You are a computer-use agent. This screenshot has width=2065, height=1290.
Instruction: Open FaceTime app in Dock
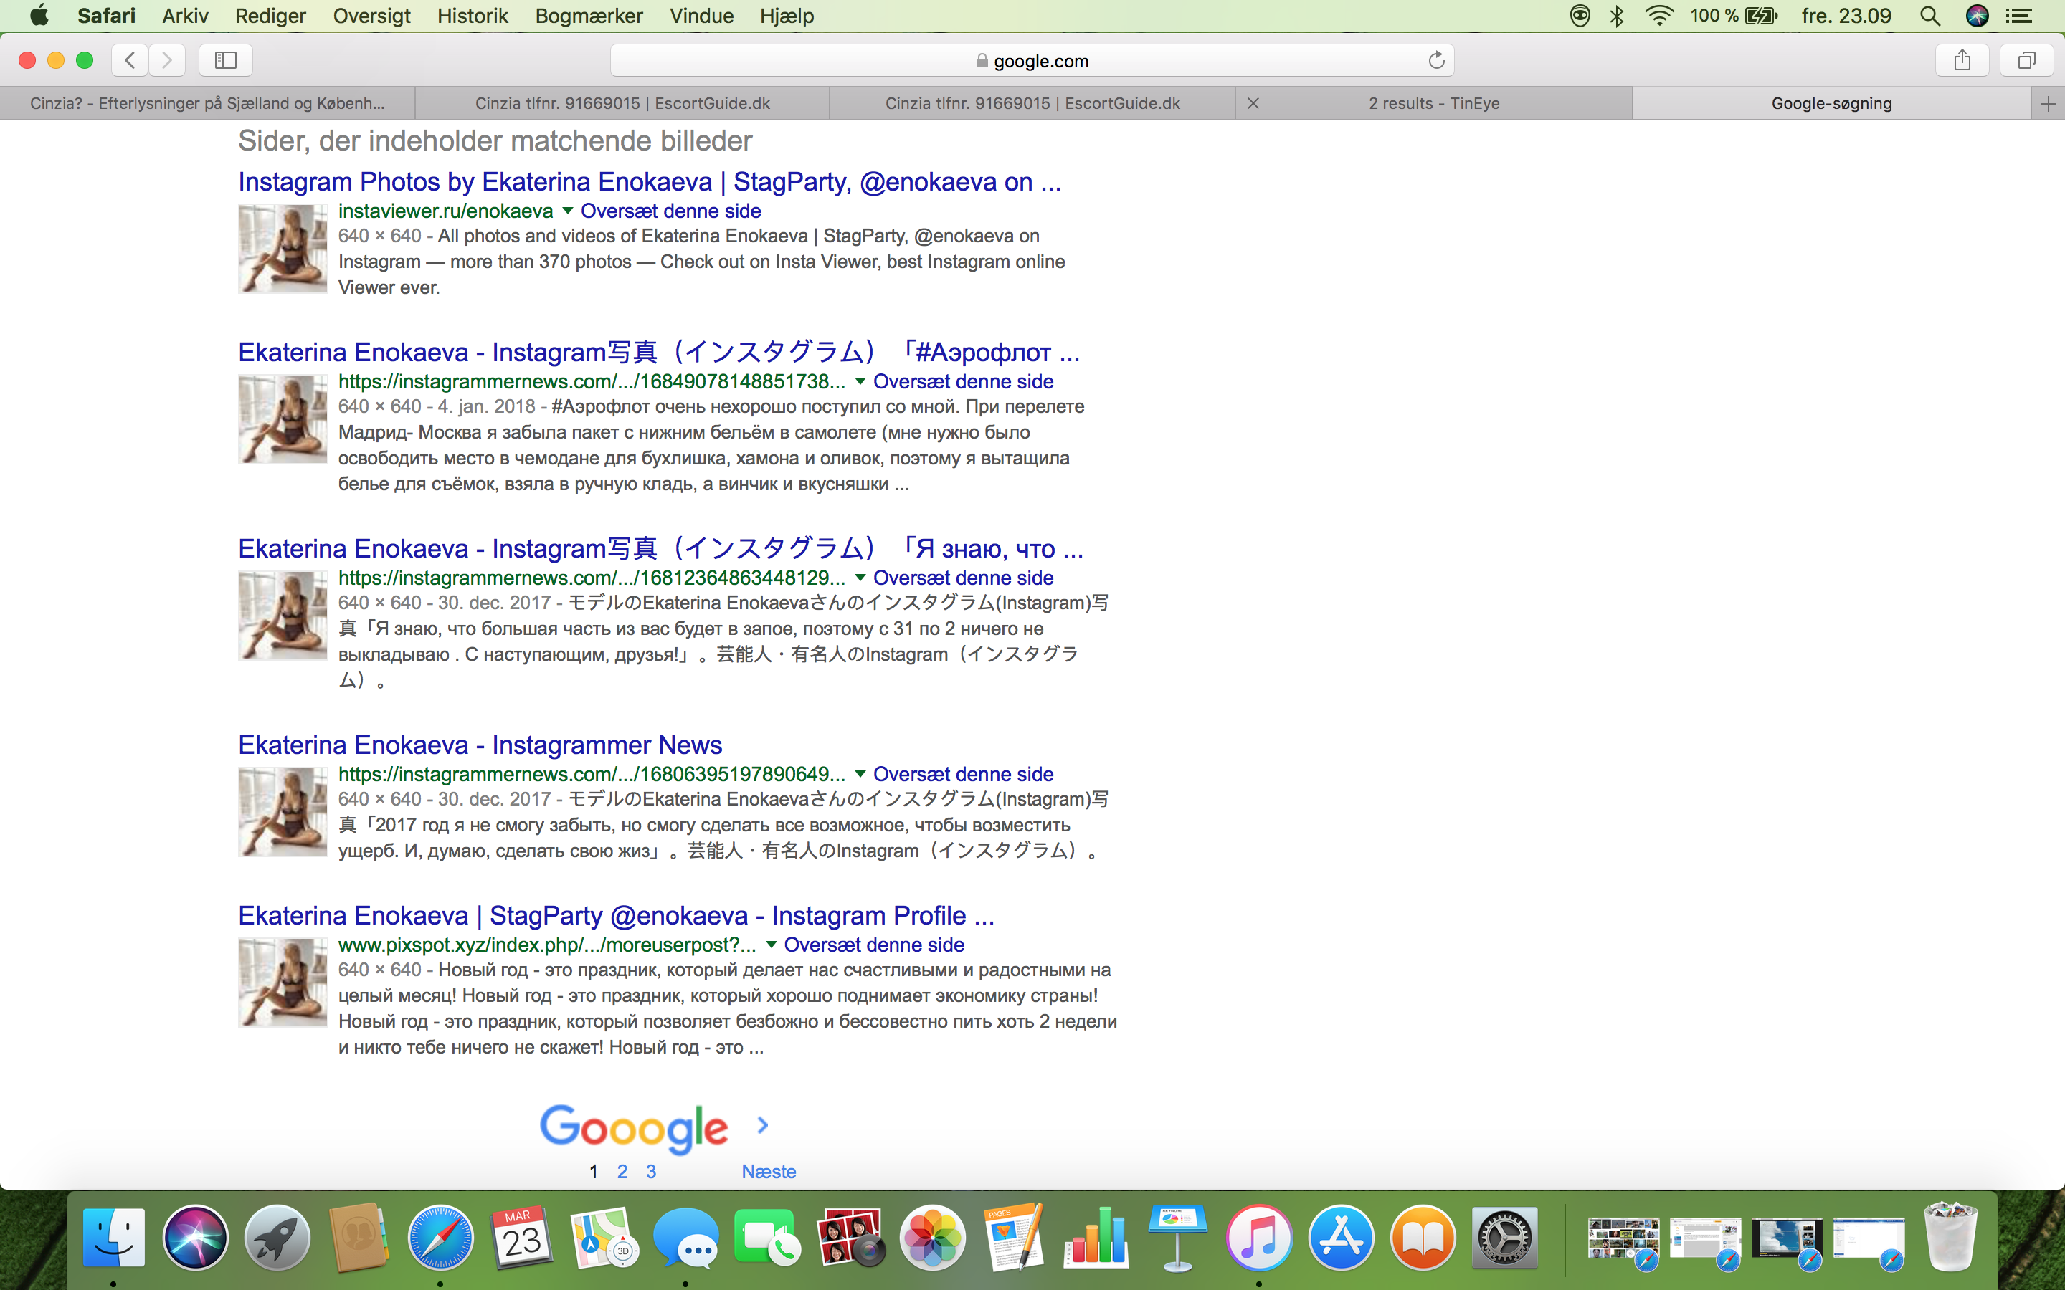pyautogui.click(x=768, y=1236)
